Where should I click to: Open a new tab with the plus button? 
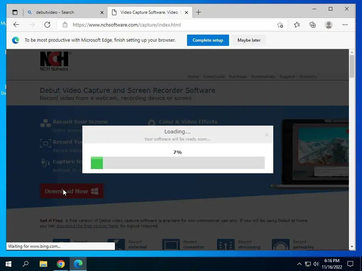tap(198, 12)
